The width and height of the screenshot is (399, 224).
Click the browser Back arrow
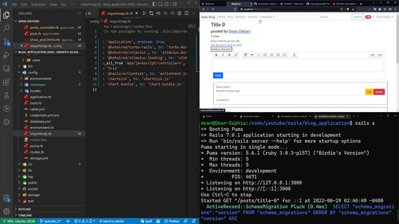coord(203,9)
